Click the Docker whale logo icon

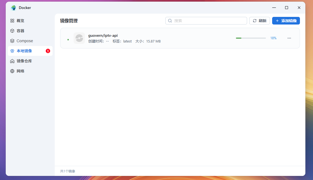(13, 8)
